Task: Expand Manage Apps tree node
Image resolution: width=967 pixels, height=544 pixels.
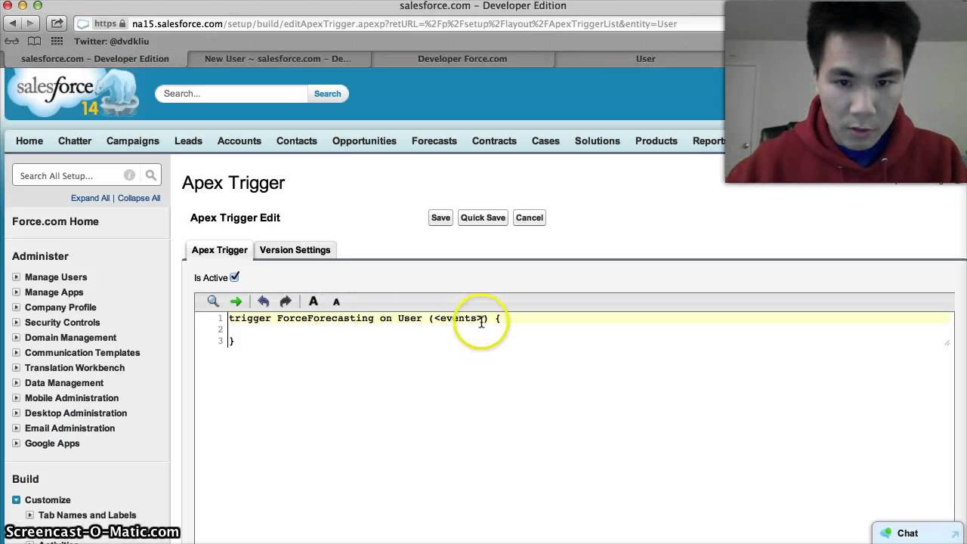Action: [17, 292]
